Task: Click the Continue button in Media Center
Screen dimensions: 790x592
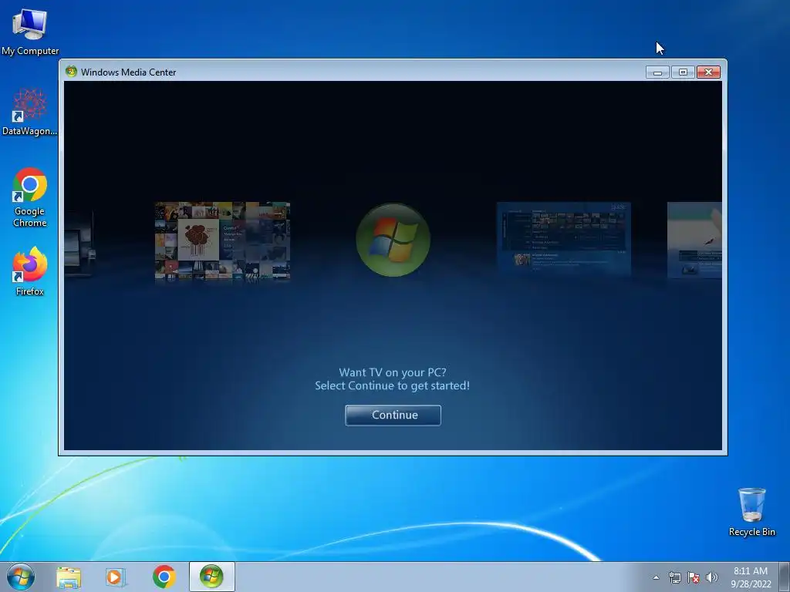Action: (393, 415)
